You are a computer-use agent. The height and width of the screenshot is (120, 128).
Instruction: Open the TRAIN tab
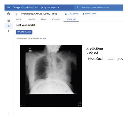44,19
